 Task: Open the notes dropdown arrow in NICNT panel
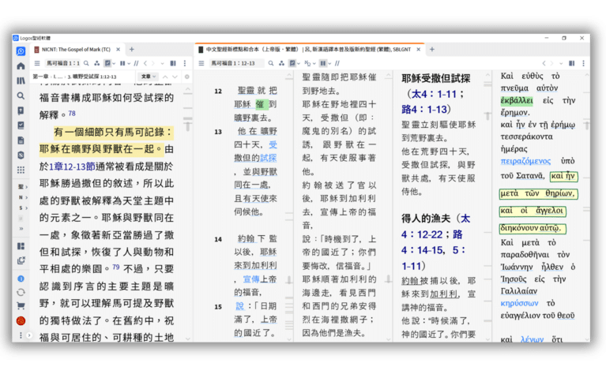pyautogui.click(x=114, y=63)
